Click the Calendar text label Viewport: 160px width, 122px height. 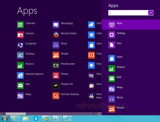point(30,23)
